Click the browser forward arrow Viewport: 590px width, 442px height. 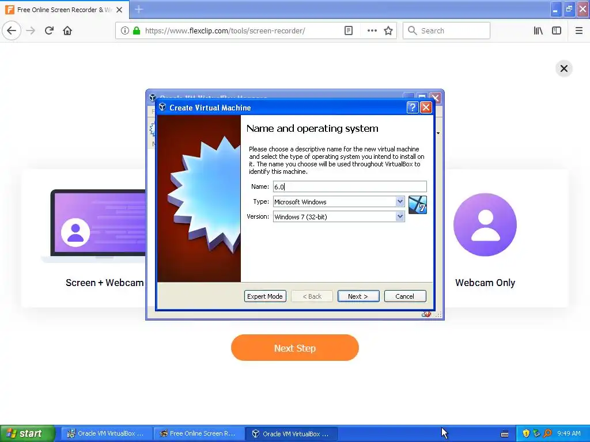31,31
